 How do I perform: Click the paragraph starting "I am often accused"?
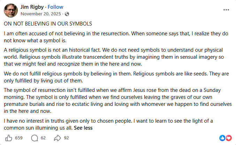tap(116, 37)
